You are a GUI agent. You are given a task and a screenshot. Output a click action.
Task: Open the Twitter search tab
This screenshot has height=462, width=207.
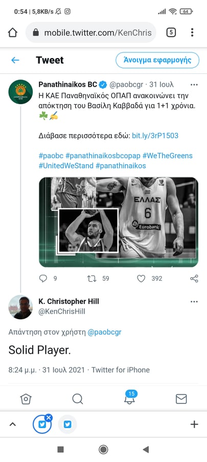pyautogui.click(x=77, y=399)
